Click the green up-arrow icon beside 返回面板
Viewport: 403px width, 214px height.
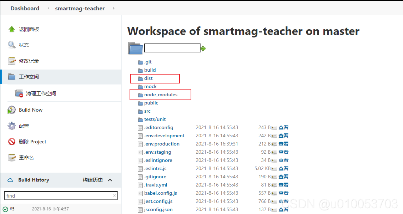coord(11,29)
